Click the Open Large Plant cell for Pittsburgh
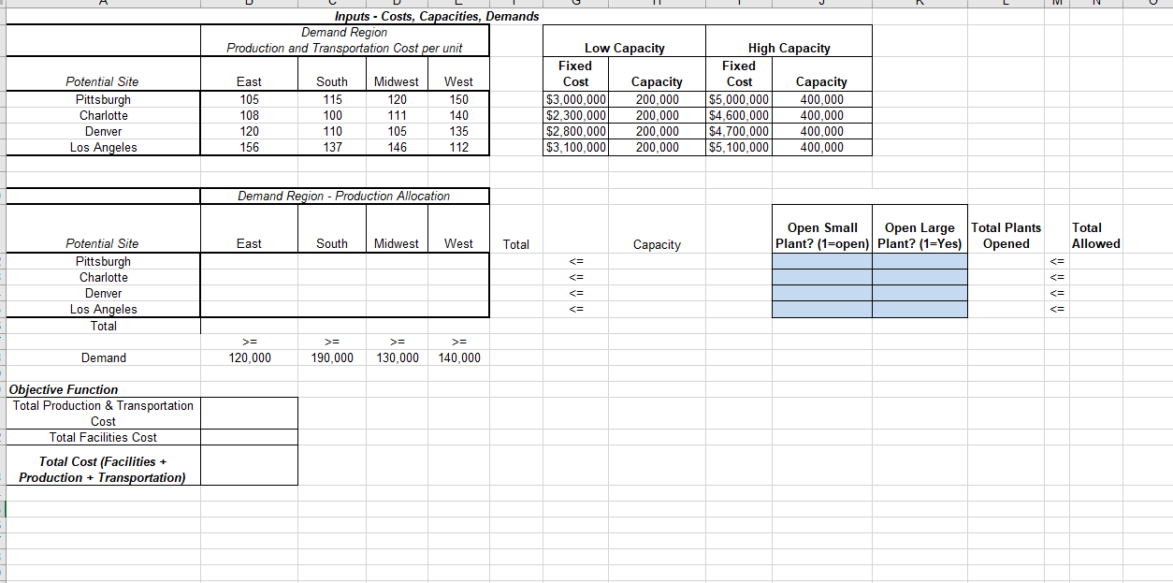The image size is (1173, 583). (x=920, y=261)
